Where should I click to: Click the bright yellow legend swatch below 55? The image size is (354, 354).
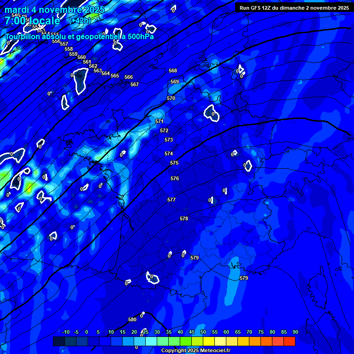[x=208, y=342]
